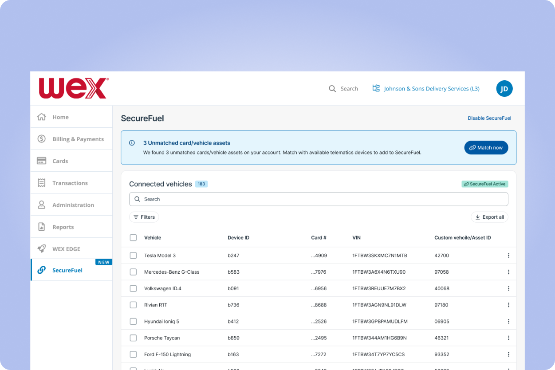Click the info icon in unmatched banner

pos(132,143)
